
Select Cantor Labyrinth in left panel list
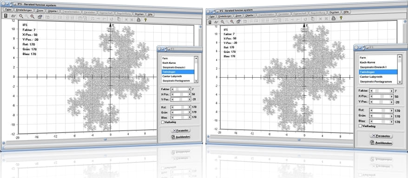click(x=178, y=77)
